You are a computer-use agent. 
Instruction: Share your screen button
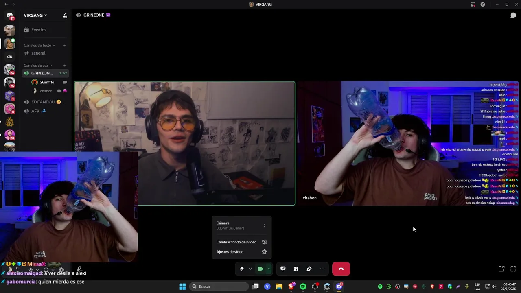[283, 269]
